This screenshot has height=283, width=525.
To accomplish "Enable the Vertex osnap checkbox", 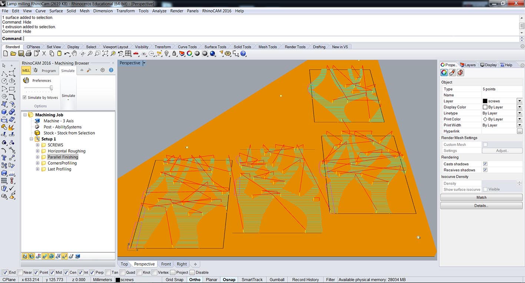I will (x=154, y=273).
